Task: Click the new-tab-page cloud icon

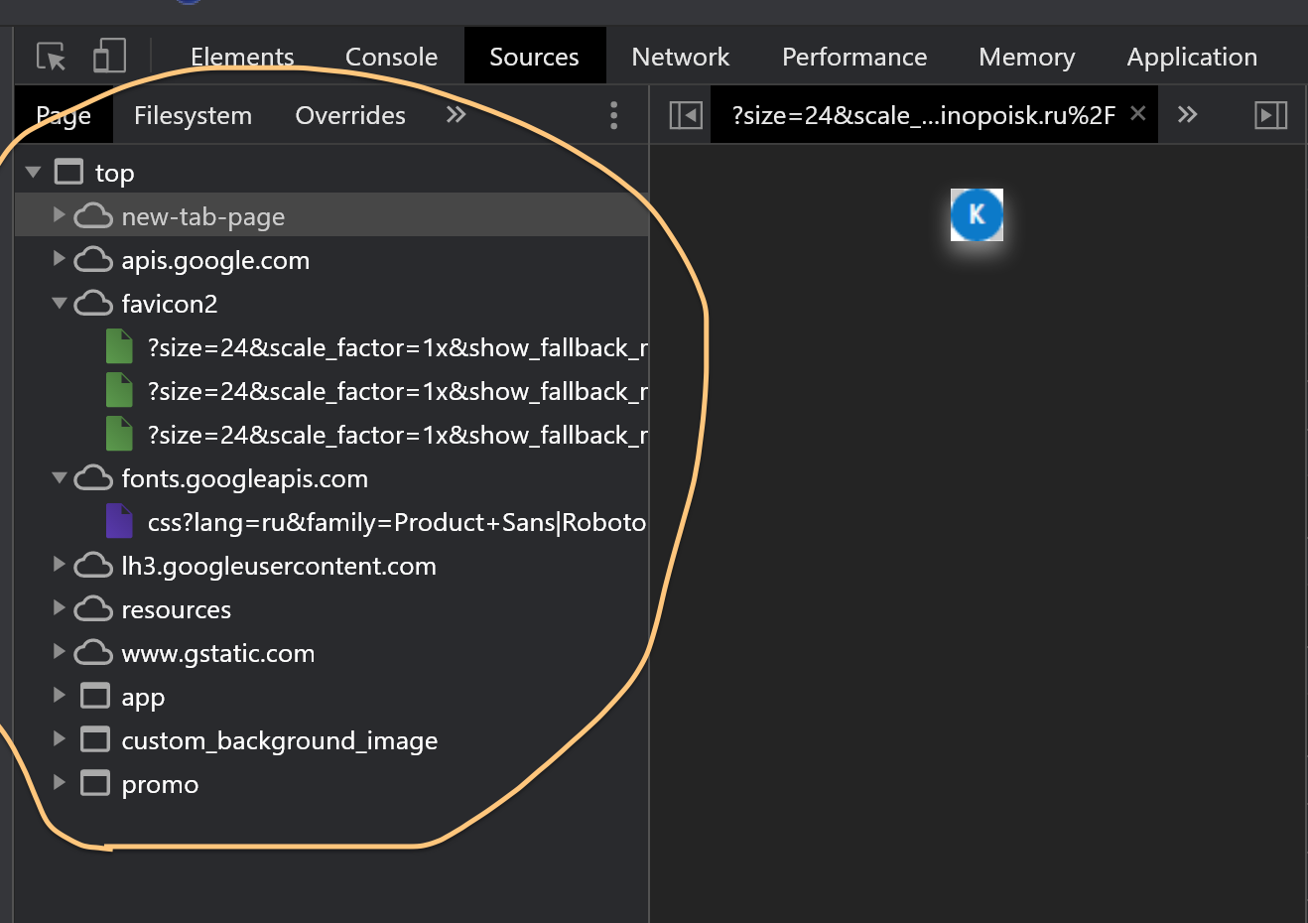Action: click(93, 215)
